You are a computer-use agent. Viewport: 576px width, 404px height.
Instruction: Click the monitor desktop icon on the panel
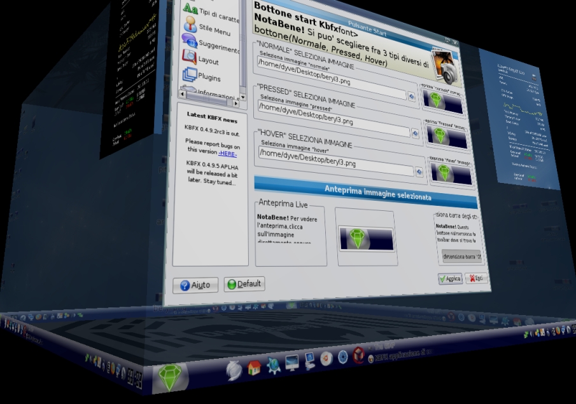coord(292,363)
